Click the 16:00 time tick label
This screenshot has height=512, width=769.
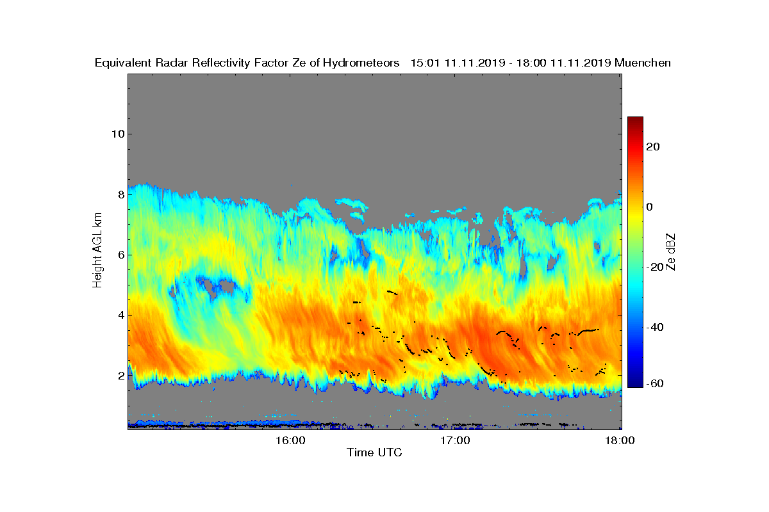pyautogui.click(x=291, y=440)
